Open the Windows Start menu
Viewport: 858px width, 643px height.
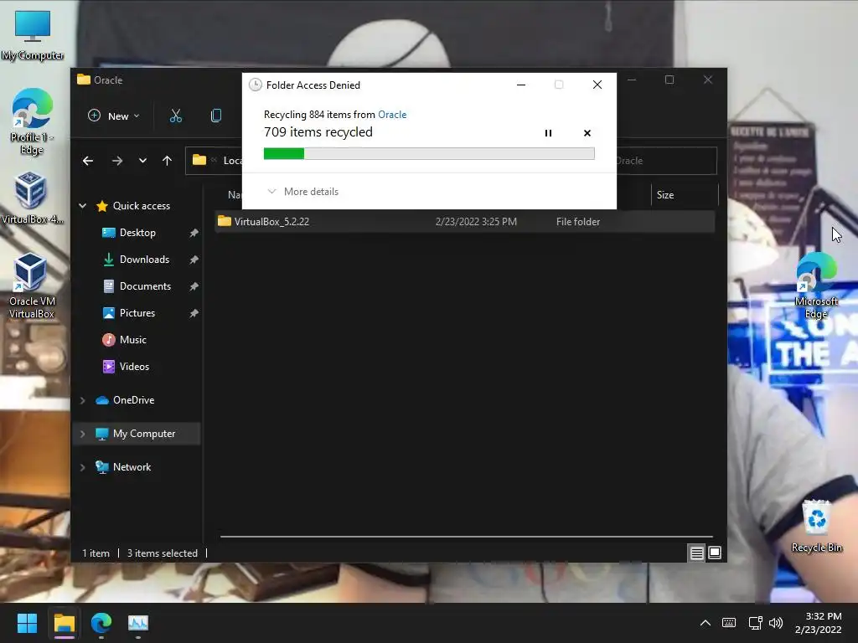click(x=27, y=623)
